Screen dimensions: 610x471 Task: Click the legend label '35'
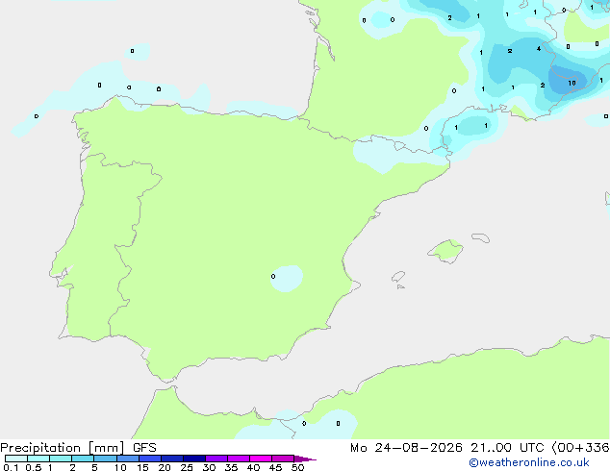(231, 467)
